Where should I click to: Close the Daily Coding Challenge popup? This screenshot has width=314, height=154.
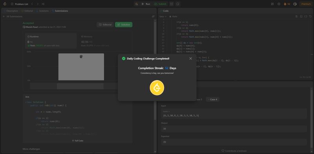coord(190,59)
